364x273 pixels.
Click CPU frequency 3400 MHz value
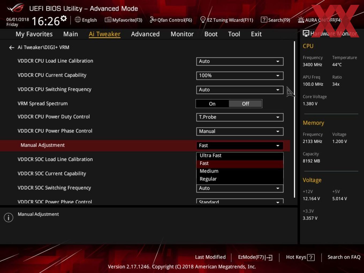point(312,65)
